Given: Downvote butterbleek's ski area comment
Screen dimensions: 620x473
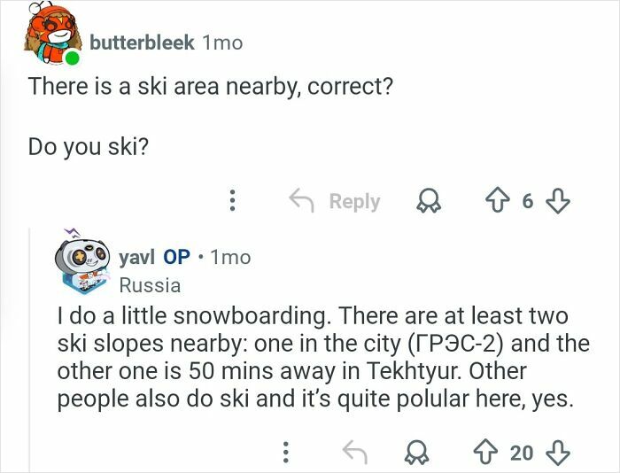Looking at the screenshot, I should pos(556,201).
